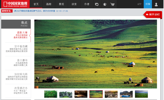
Task: Select the first green terraces thumbnail
Action: click(x=51, y=94)
